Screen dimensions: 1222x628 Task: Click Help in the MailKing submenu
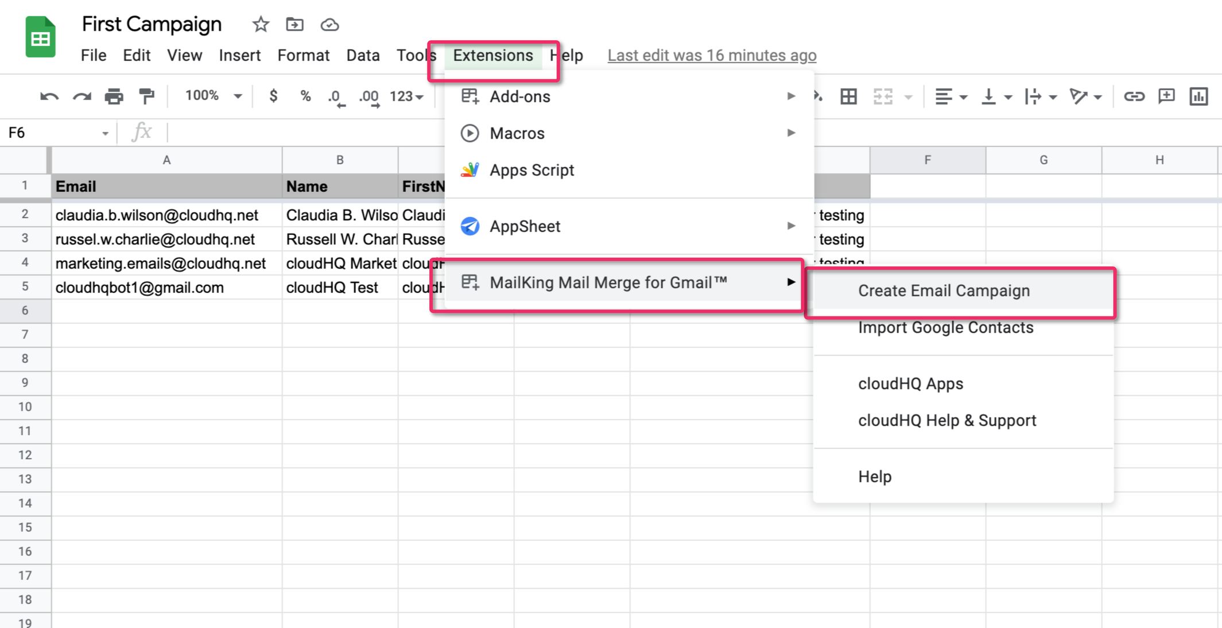tap(963, 476)
